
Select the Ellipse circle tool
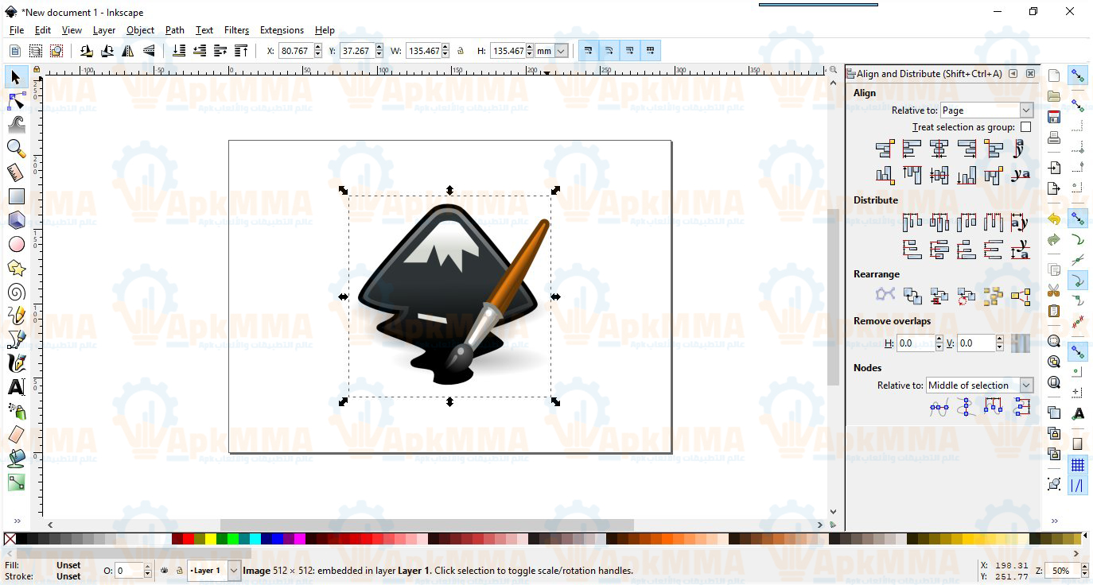16,244
